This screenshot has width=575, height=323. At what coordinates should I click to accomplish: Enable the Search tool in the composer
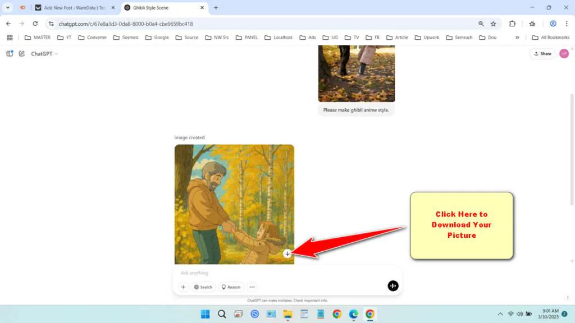point(203,287)
